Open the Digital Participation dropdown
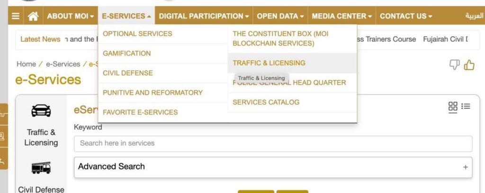485x193 pixels. [204, 16]
